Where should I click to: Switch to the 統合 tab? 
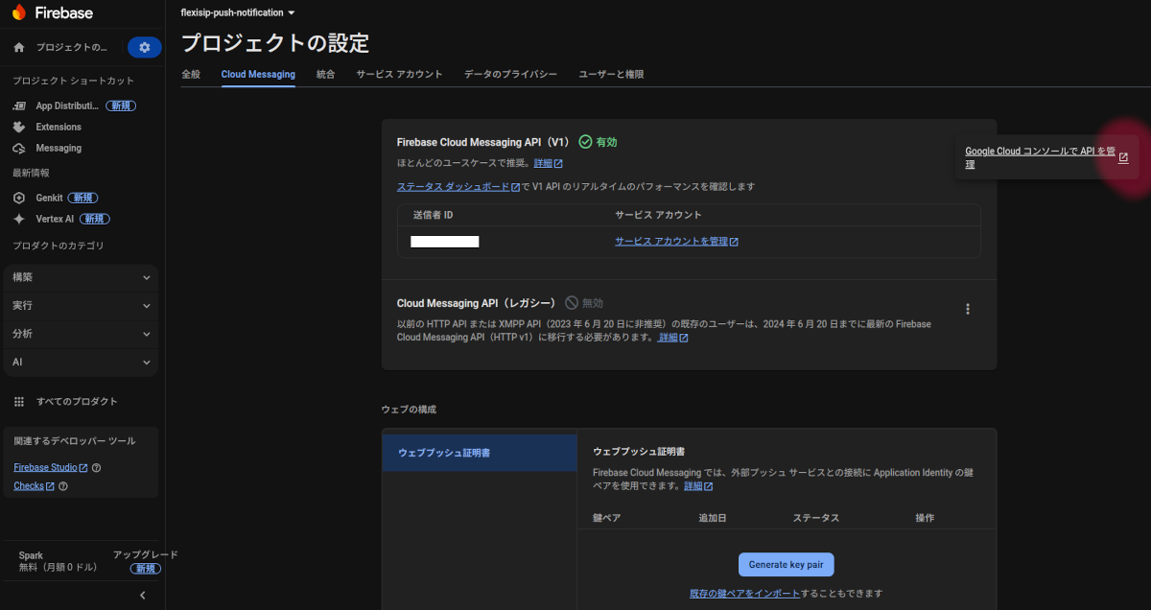point(325,74)
